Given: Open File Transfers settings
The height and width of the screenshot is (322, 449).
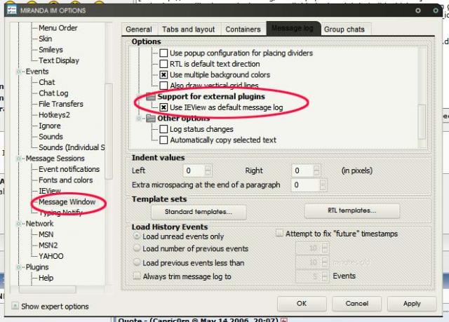Looking at the screenshot, I should point(61,104).
